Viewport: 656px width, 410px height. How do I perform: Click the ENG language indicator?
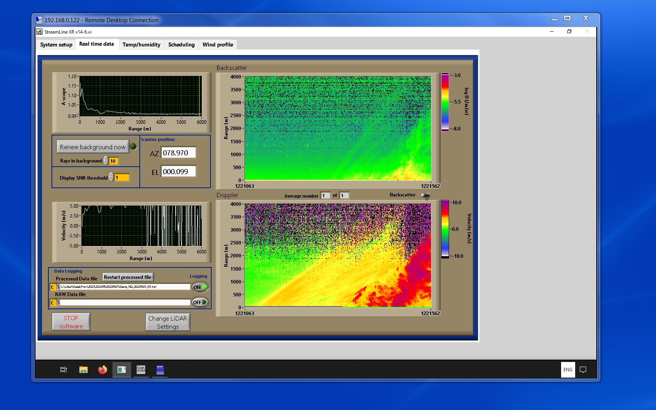coord(568,369)
